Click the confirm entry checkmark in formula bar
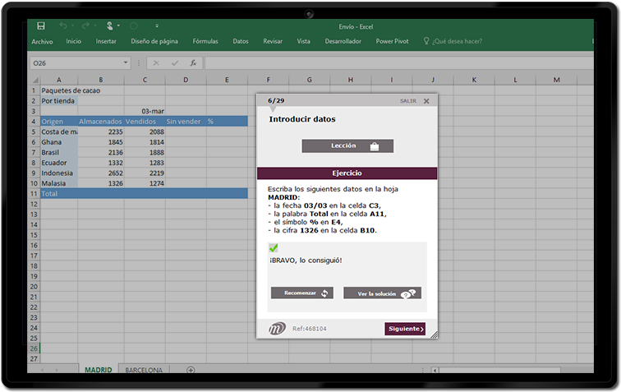The width and height of the screenshot is (621, 392). (x=174, y=62)
